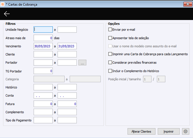This screenshot has height=138, width=193.
Task: Focus the first Unidade Negócio field
Action: 43,29
